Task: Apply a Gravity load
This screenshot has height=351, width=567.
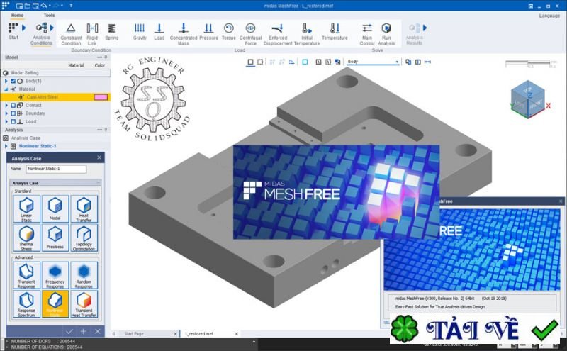Action: coord(140,31)
